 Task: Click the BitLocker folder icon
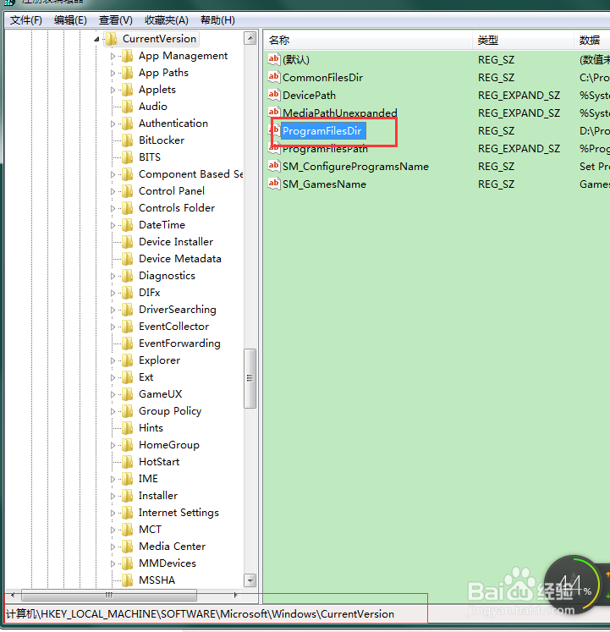(128, 140)
